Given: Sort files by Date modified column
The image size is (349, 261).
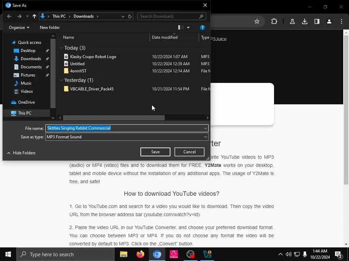Looking at the screenshot, I should coord(165,37).
